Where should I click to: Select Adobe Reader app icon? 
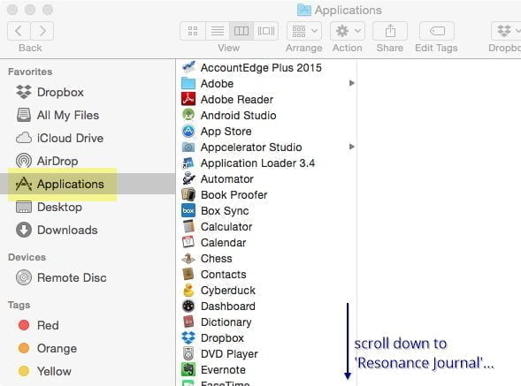[188, 99]
